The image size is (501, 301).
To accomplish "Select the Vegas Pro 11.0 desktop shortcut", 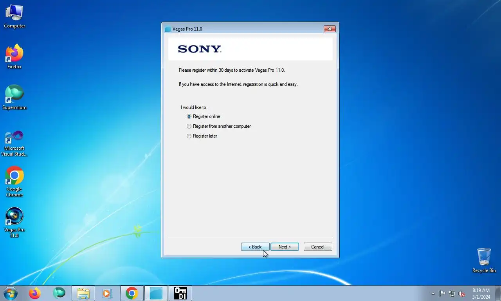I will point(14,223).
